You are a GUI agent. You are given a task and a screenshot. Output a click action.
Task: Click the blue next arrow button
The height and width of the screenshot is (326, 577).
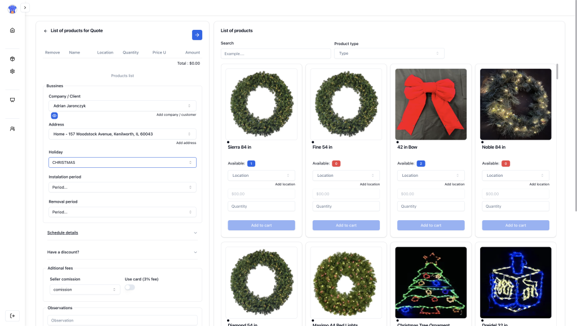pyautogui.click(x=197, y=35)
